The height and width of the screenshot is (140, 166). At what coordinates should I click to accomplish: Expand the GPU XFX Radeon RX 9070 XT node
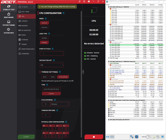point(107,120)
